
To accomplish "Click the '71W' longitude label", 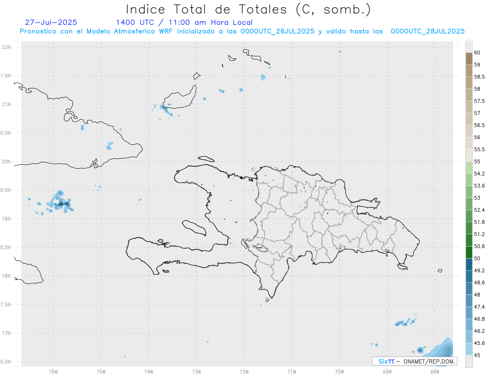I will pyautogui.click(x=292, y=371).
